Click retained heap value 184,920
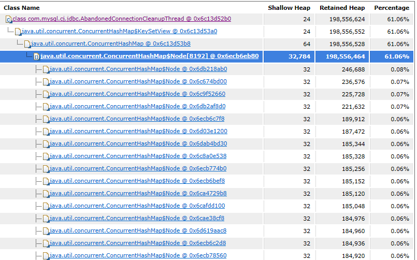This screenshot has width=417, height=260. pos(353,256)
